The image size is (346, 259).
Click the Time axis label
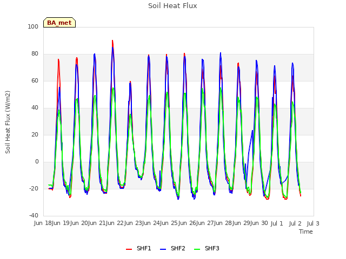(306, 231)
